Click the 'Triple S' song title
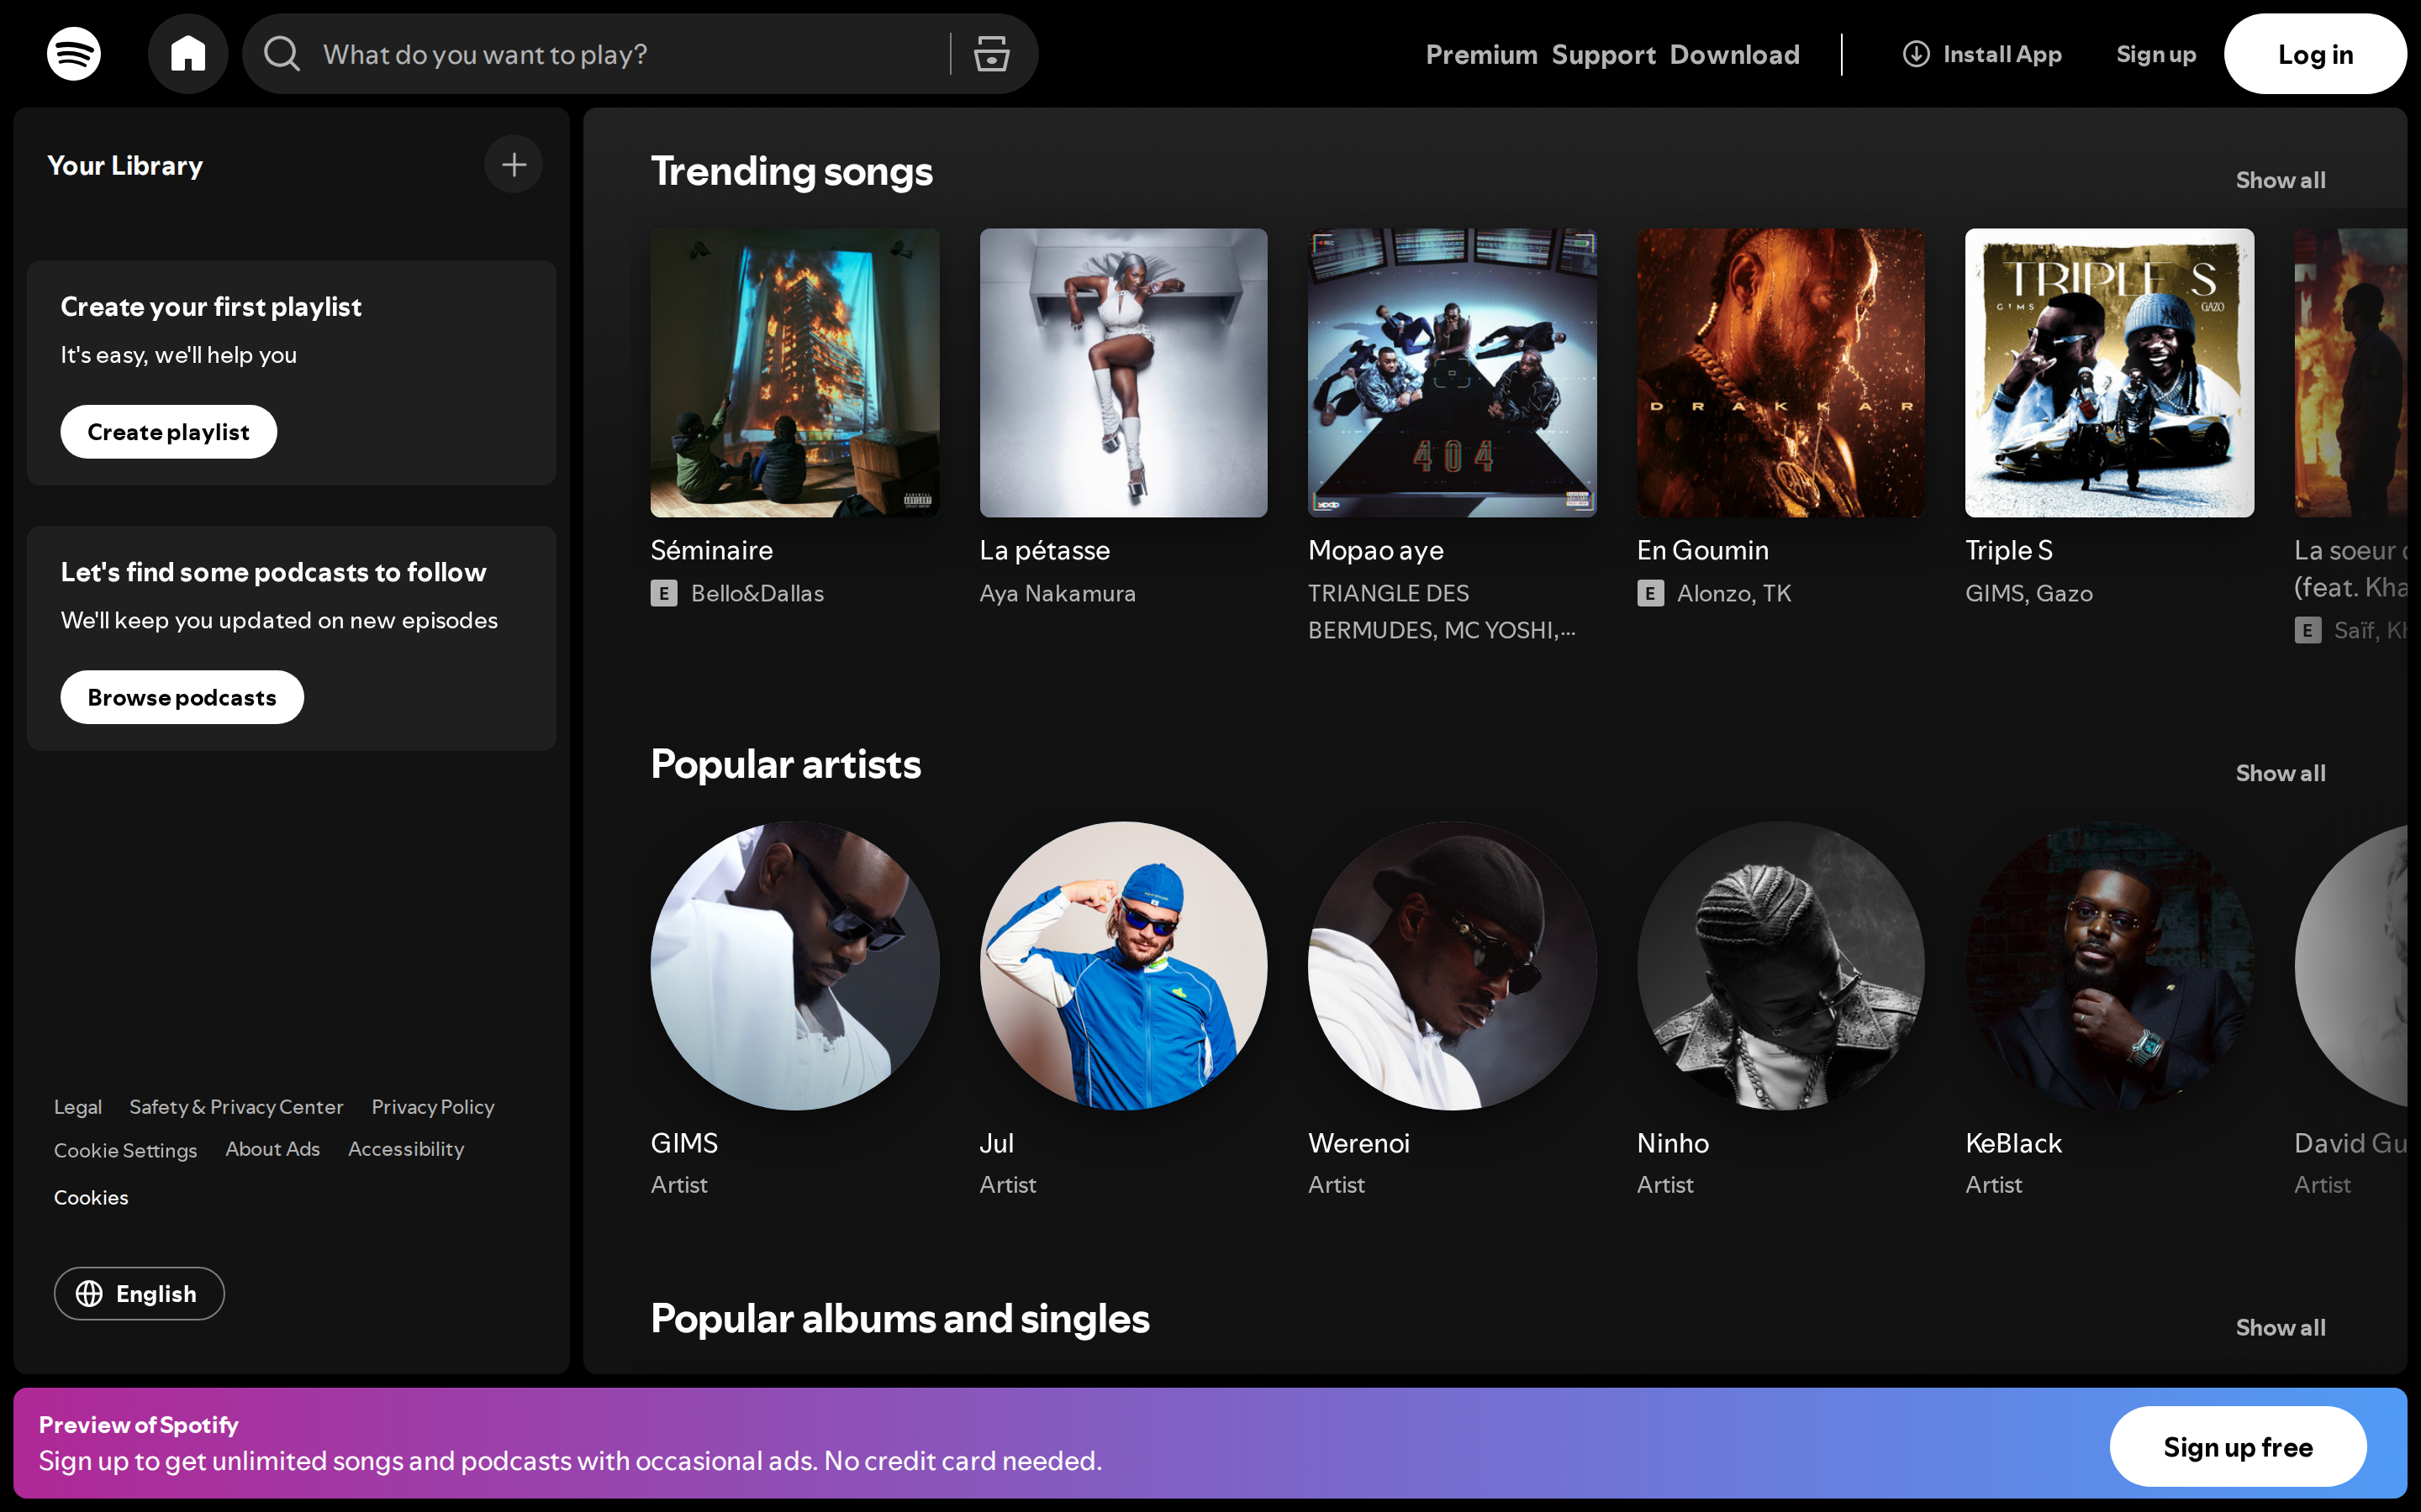 coord(2009,550)
